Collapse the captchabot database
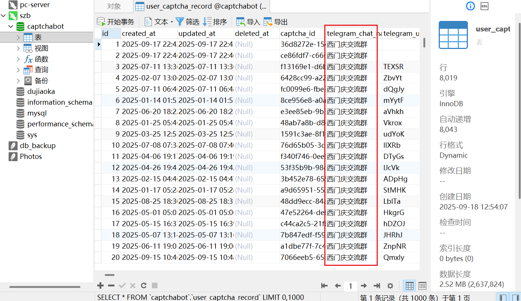Image resolution: width=521 pixels, height=301 pixels. tap(11, 27)
